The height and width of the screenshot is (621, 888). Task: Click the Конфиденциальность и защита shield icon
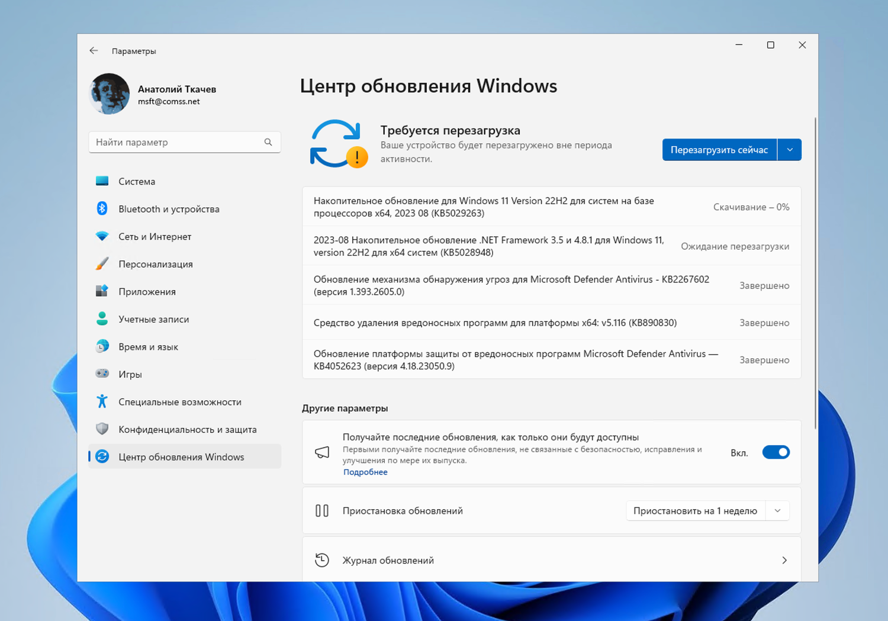102,429
